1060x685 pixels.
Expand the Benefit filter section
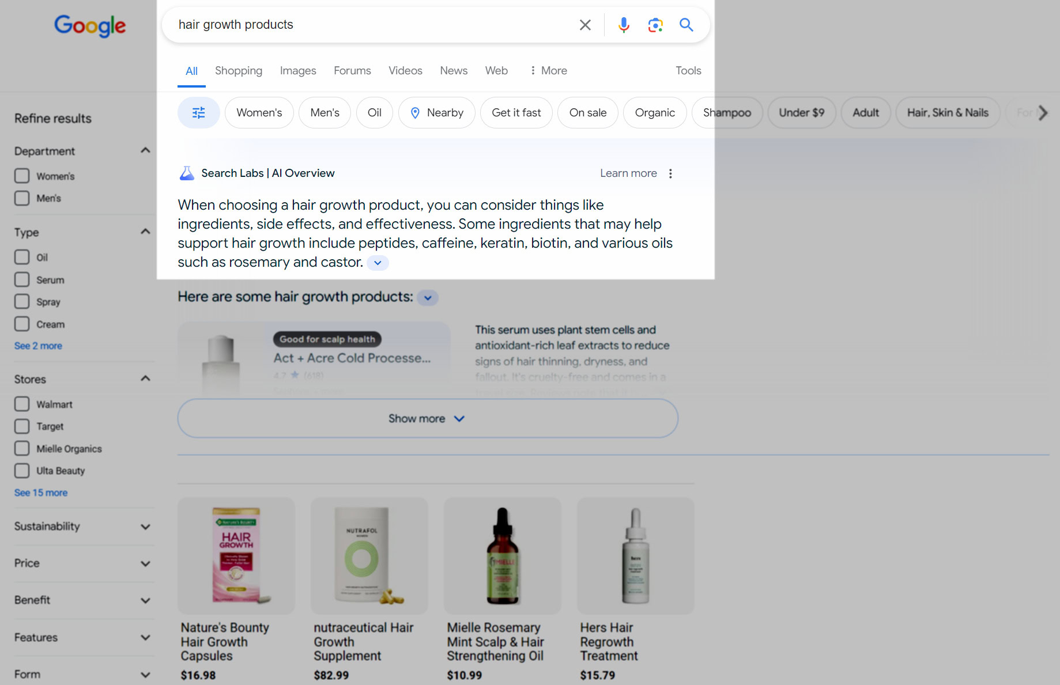tap(145, 600)
